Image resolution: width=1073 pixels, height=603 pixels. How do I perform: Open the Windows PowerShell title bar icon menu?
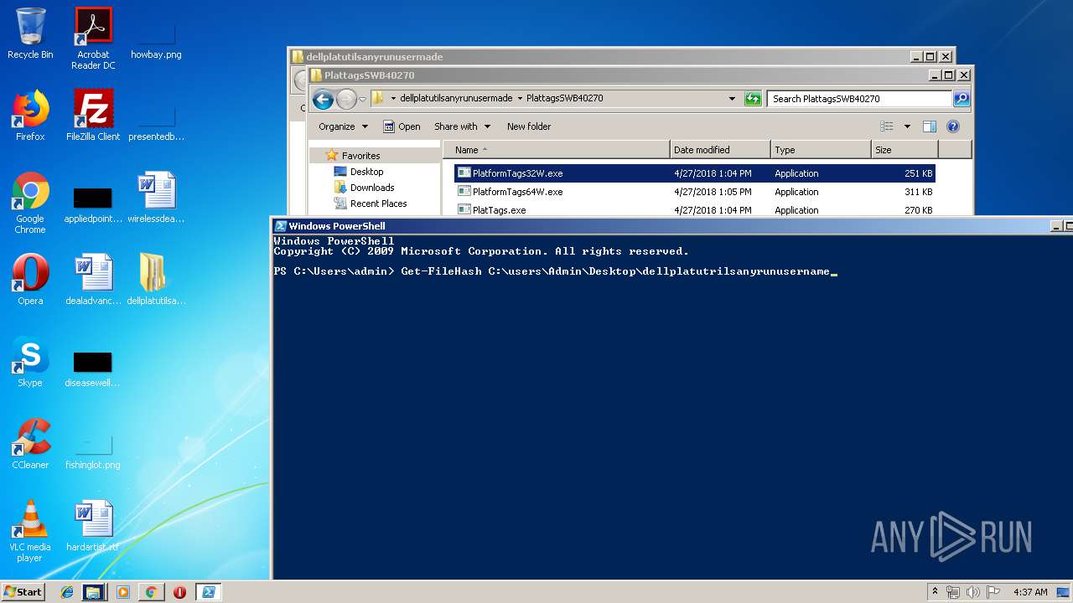coord(280,226)
